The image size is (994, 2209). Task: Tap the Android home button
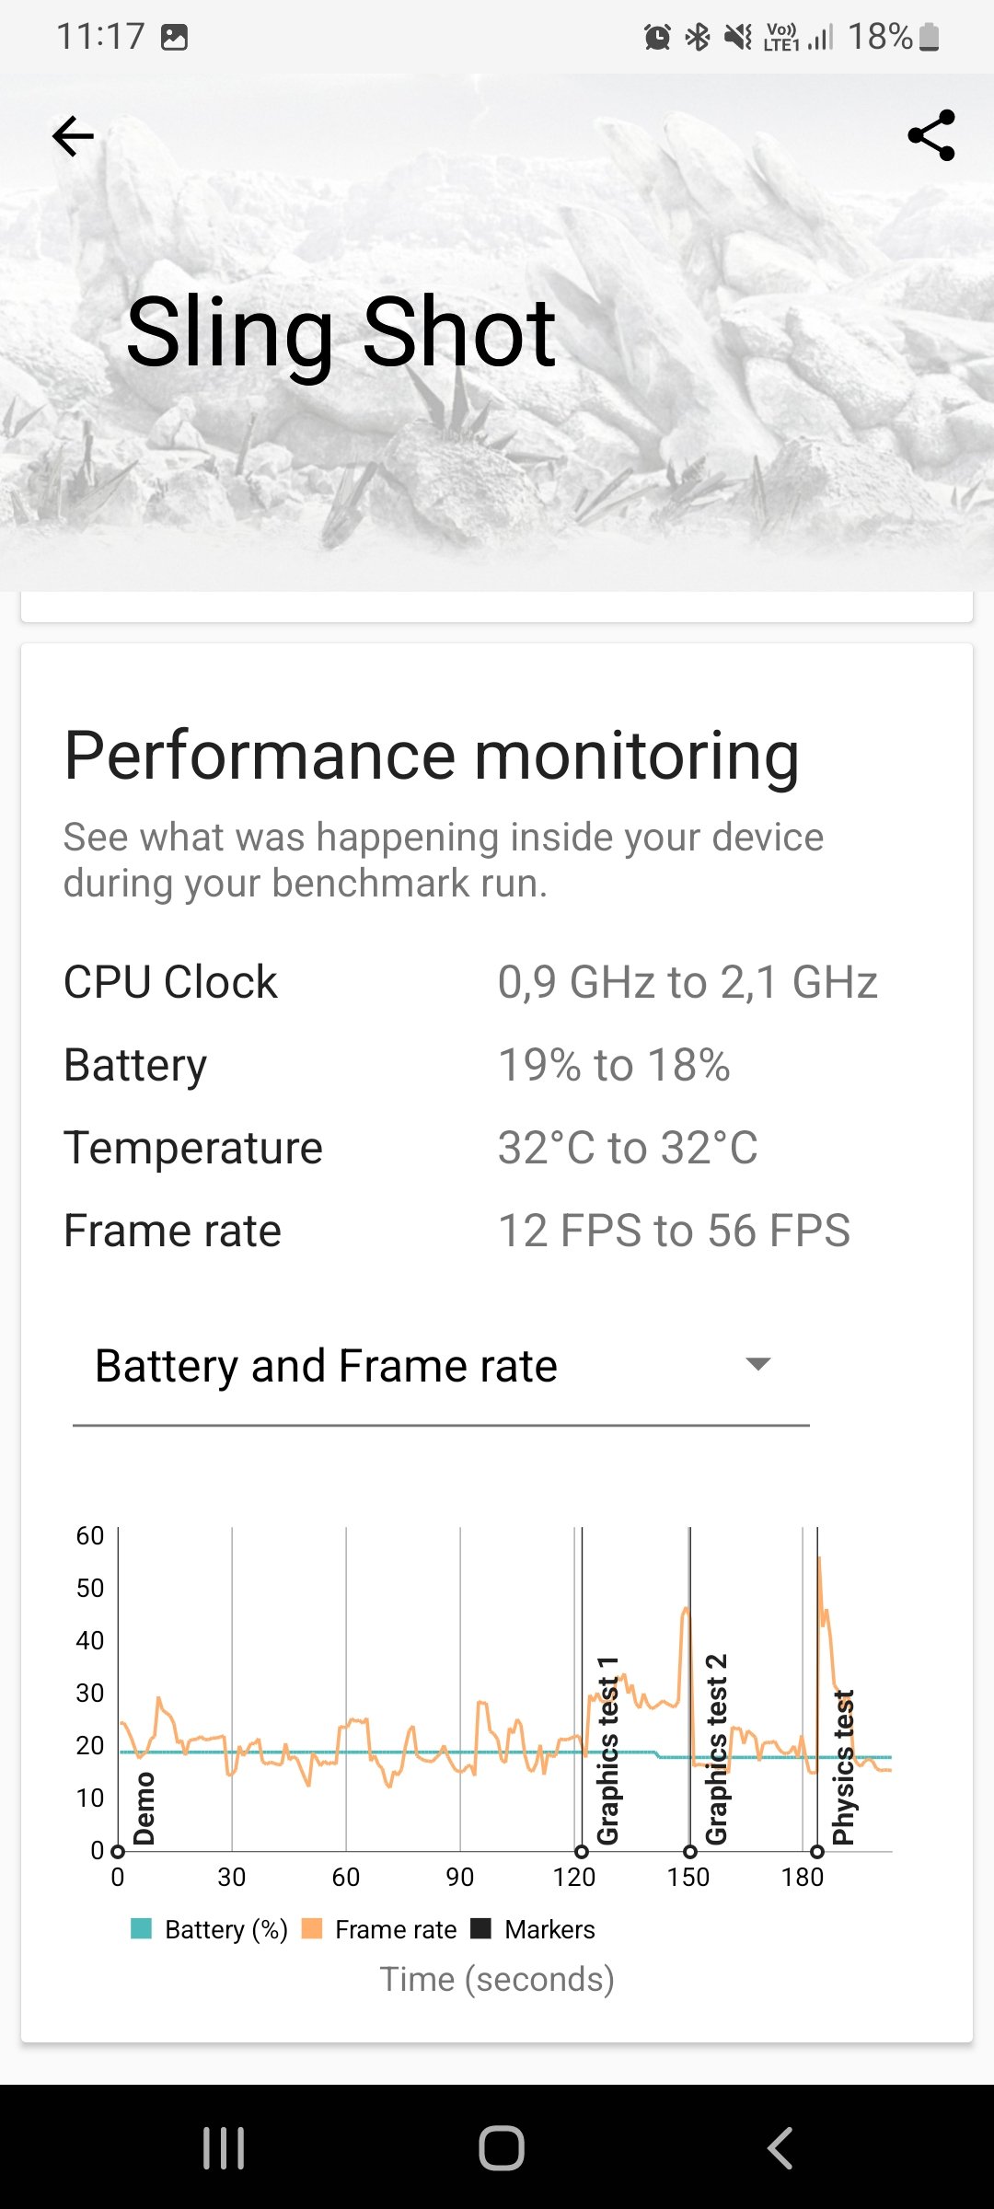(x=502, y=2148)
